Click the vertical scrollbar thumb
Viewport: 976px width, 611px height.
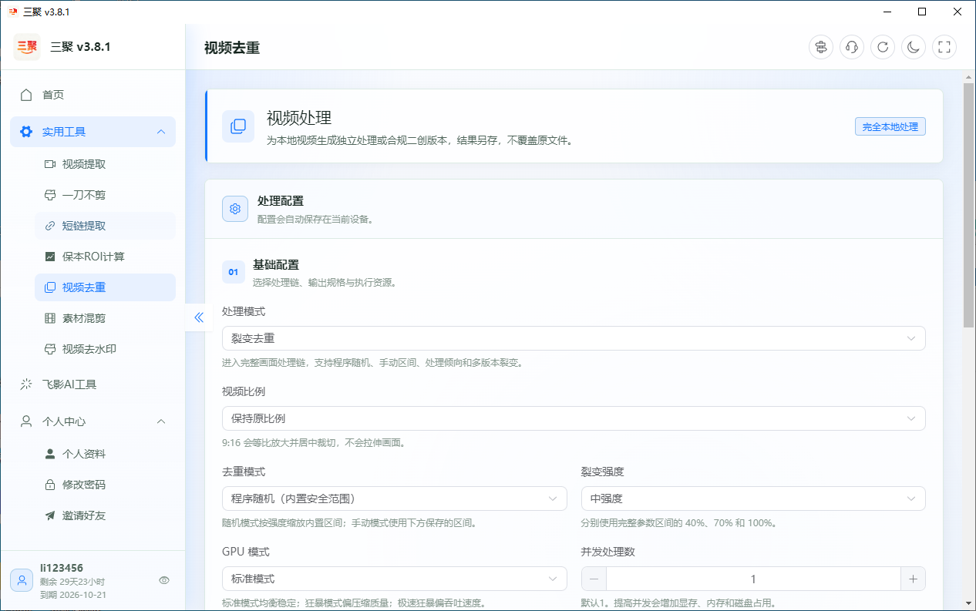[969, 205]
